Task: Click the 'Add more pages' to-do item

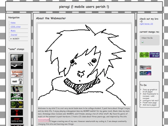Action: point(149,105)
